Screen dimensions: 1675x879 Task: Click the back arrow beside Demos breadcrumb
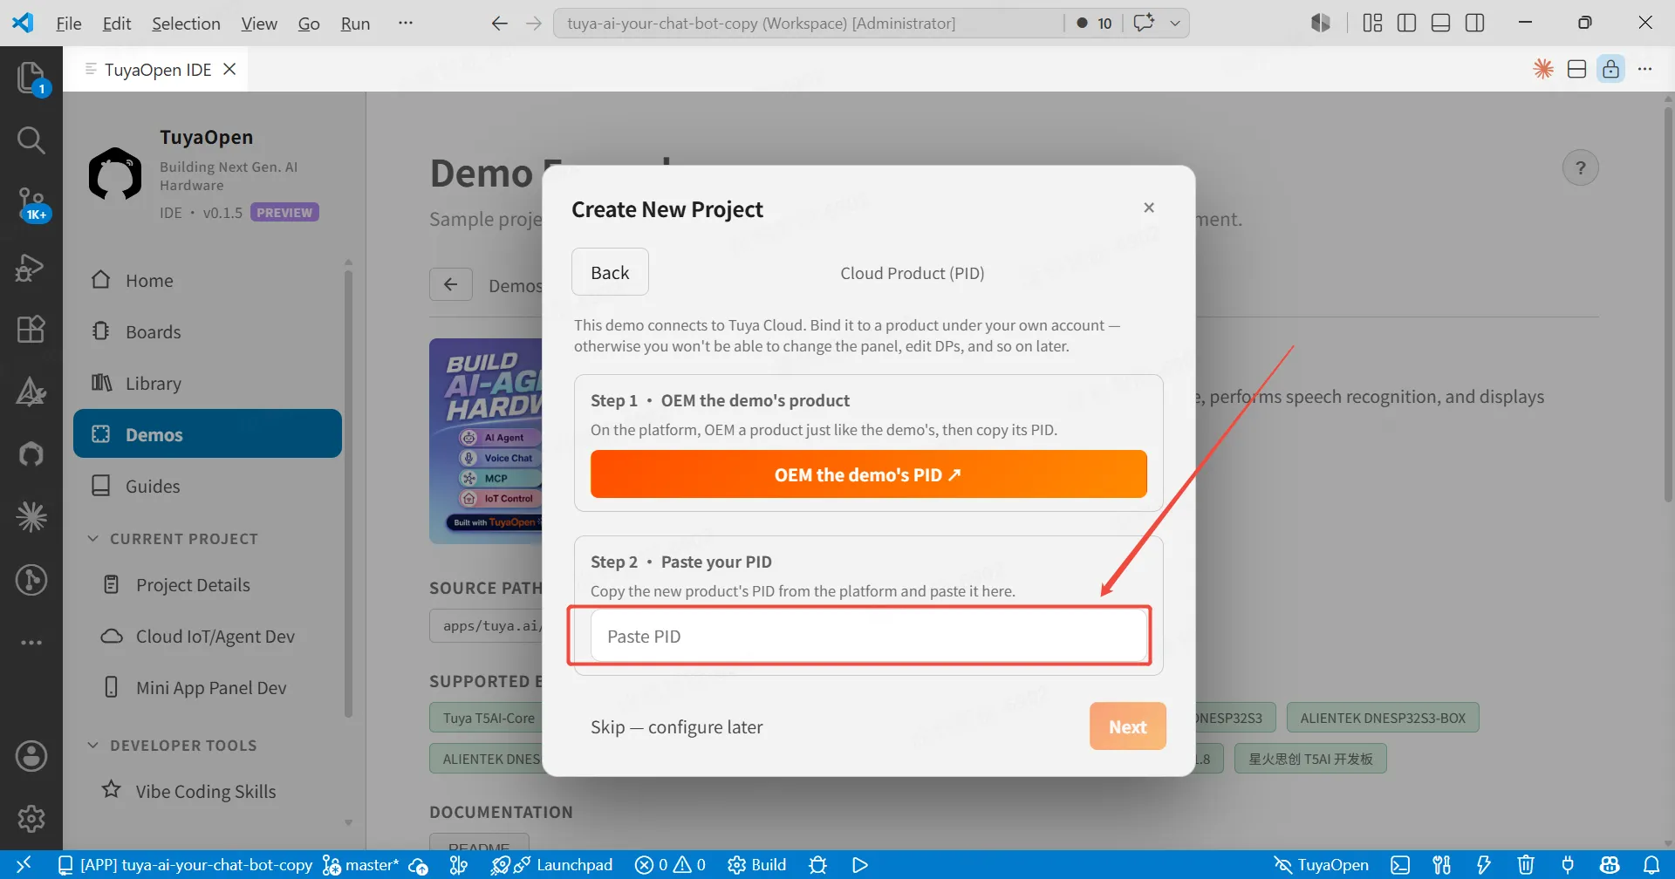(451, 284)
